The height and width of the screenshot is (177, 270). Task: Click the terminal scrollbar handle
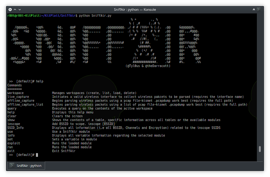pos(260,149)
